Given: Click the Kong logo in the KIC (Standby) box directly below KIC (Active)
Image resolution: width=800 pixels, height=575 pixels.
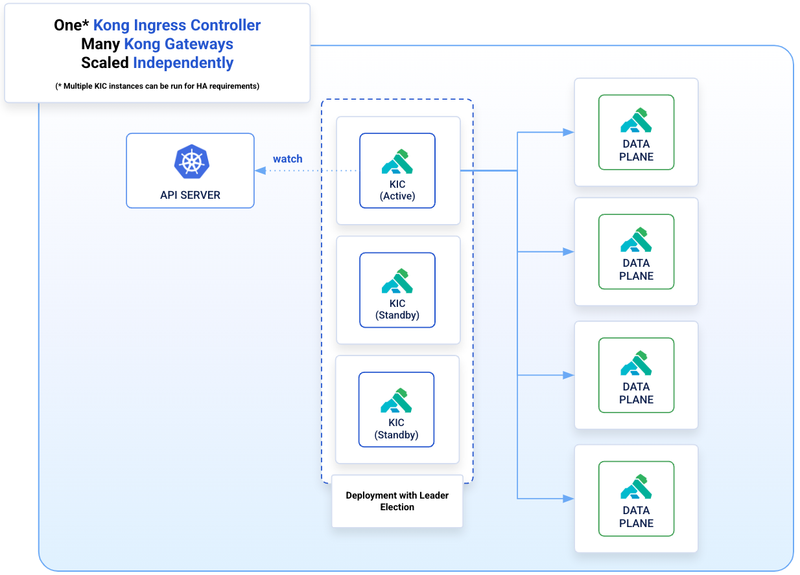Looking at the screenshot, I should point(397,281).
